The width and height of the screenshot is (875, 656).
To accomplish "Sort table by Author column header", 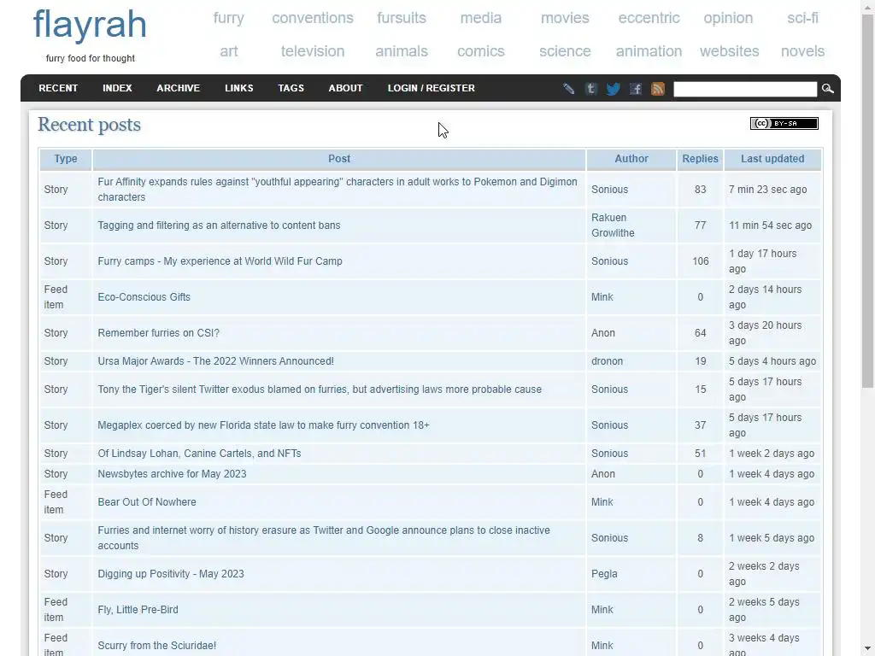I will tap(631, 159).
